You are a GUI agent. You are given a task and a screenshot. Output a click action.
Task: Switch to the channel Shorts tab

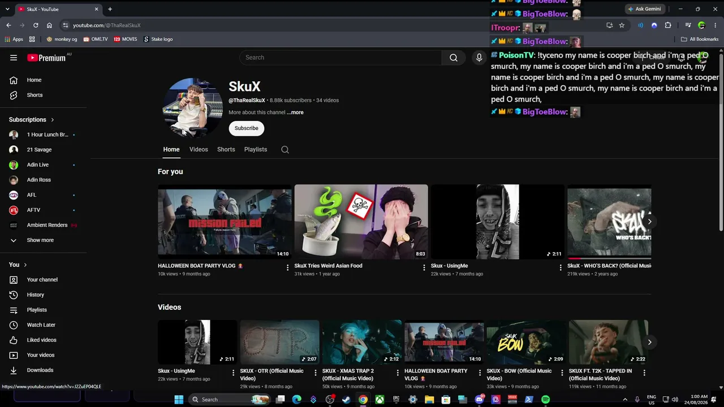pyautogui.click(x=226, y=150)
